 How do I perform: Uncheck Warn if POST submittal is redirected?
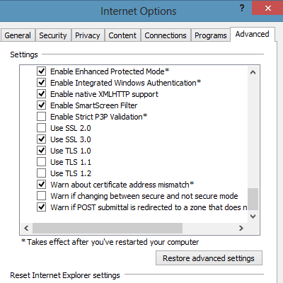click(x=41, y=207)
